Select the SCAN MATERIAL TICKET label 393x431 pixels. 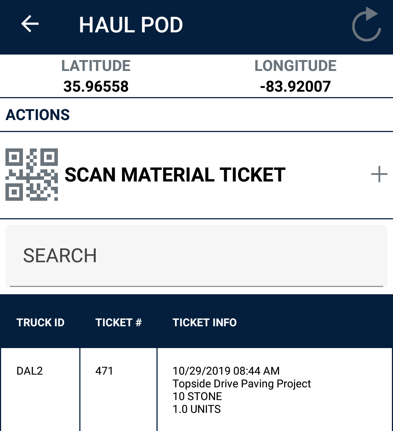point(175,175)
